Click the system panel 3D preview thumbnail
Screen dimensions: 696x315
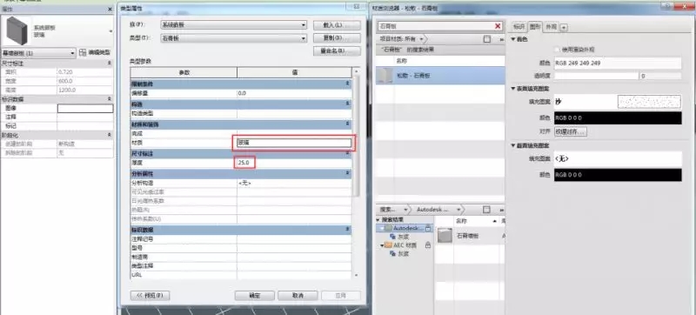pyautogui.click(x=16, y=31)
